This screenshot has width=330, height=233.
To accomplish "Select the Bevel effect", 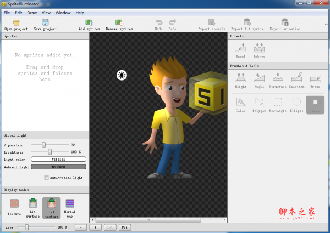I will [240, 49].
